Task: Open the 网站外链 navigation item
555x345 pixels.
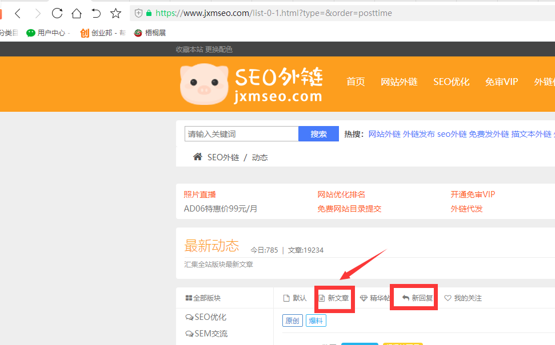Action: [399, 82]
